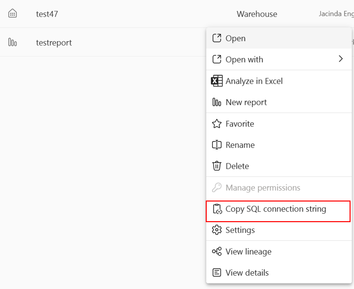Select Open with menu entry
The height and width of the screenshot is (289, 354).
pos(244,59)
